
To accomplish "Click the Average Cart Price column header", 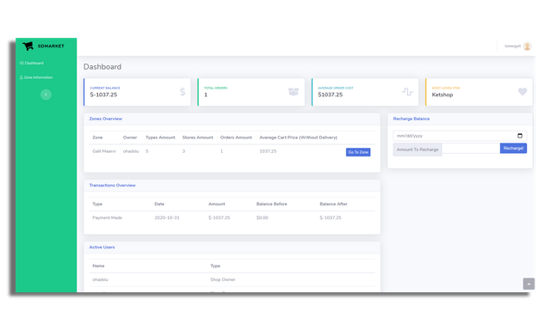I will [x=298, y=137].
